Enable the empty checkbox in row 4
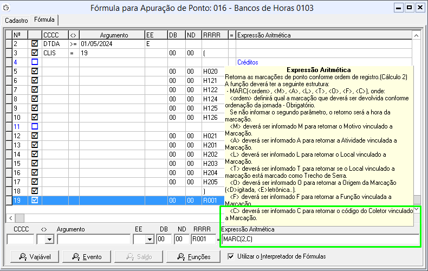The image size is (428, 271). [x=35, y=62]
